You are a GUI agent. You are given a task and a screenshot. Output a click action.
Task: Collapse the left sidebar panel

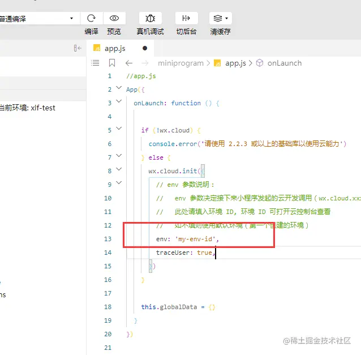point(78,48)
